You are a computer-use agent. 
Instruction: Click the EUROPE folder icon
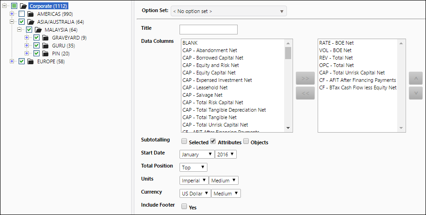click(x=30, y=61)
